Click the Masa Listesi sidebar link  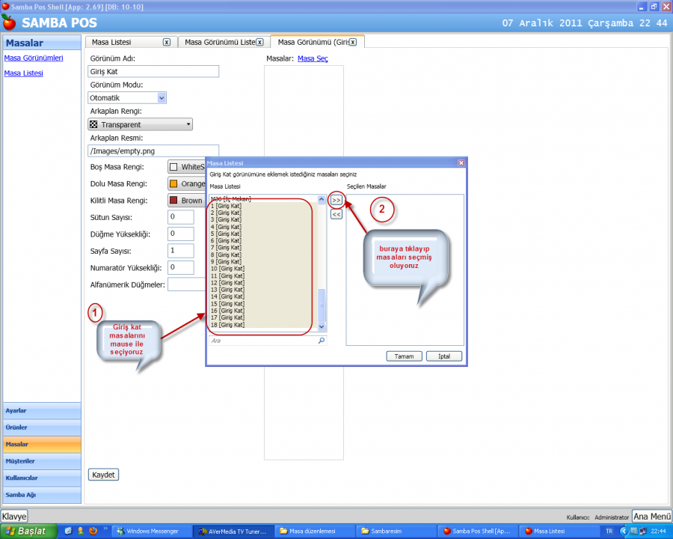click(24, 73)
